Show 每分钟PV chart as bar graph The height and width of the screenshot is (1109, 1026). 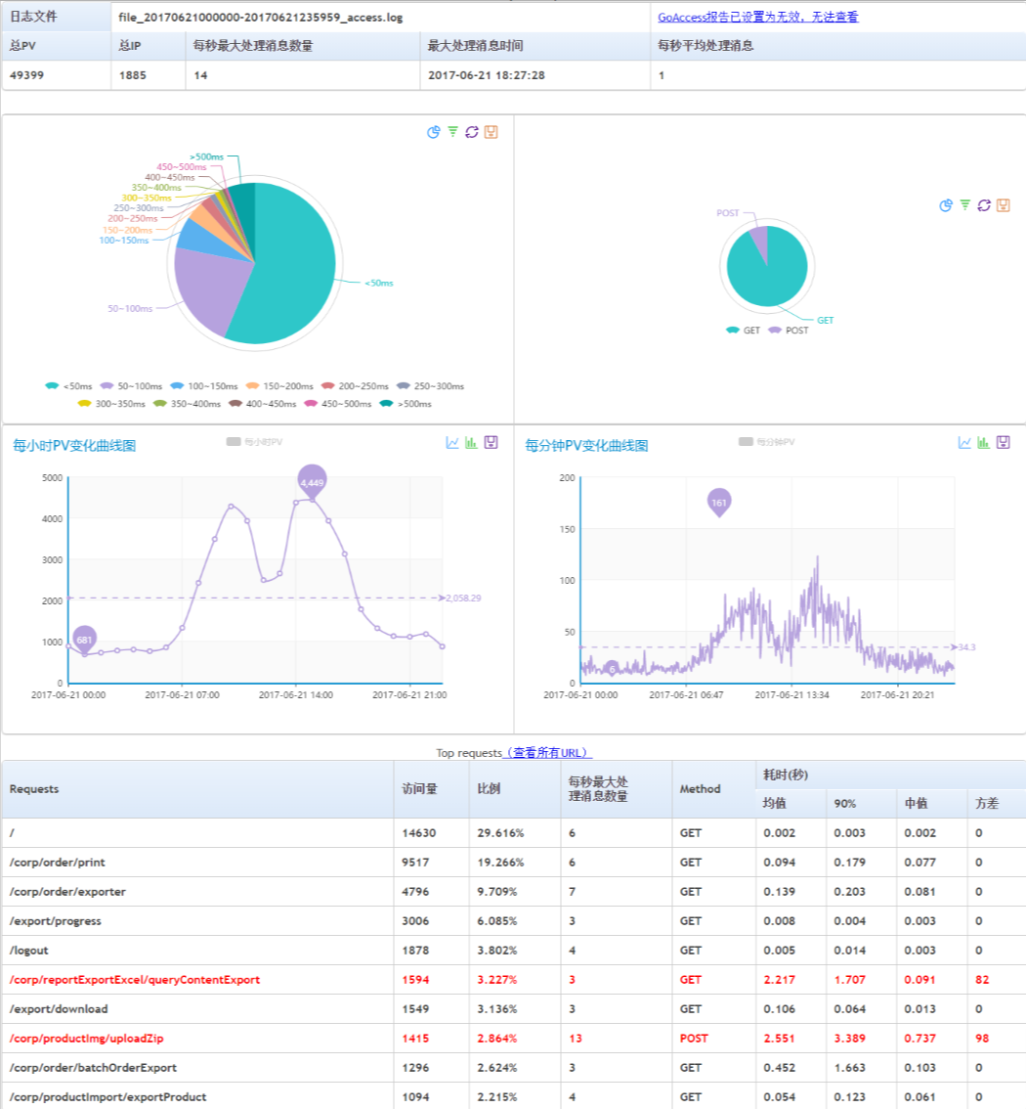pos(984,443)
